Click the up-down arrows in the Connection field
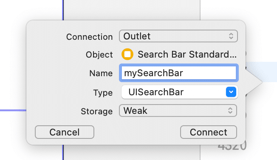Screen dimensions: 277x160 [231, 36]
